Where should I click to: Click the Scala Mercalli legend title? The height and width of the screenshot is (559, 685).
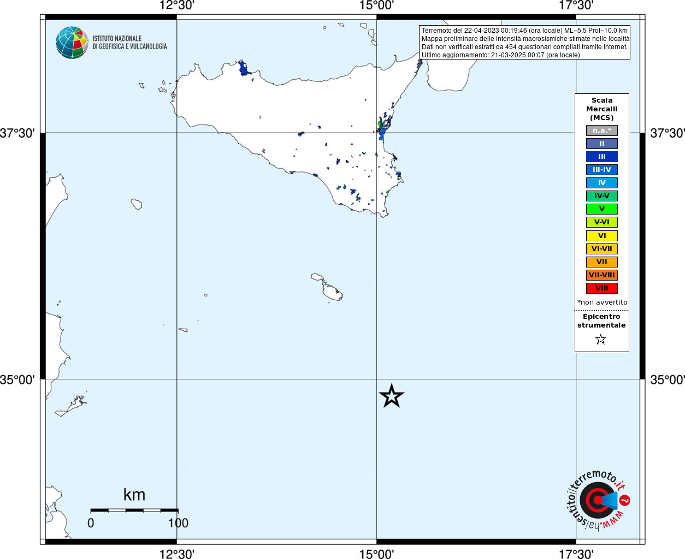click(601, 109)
